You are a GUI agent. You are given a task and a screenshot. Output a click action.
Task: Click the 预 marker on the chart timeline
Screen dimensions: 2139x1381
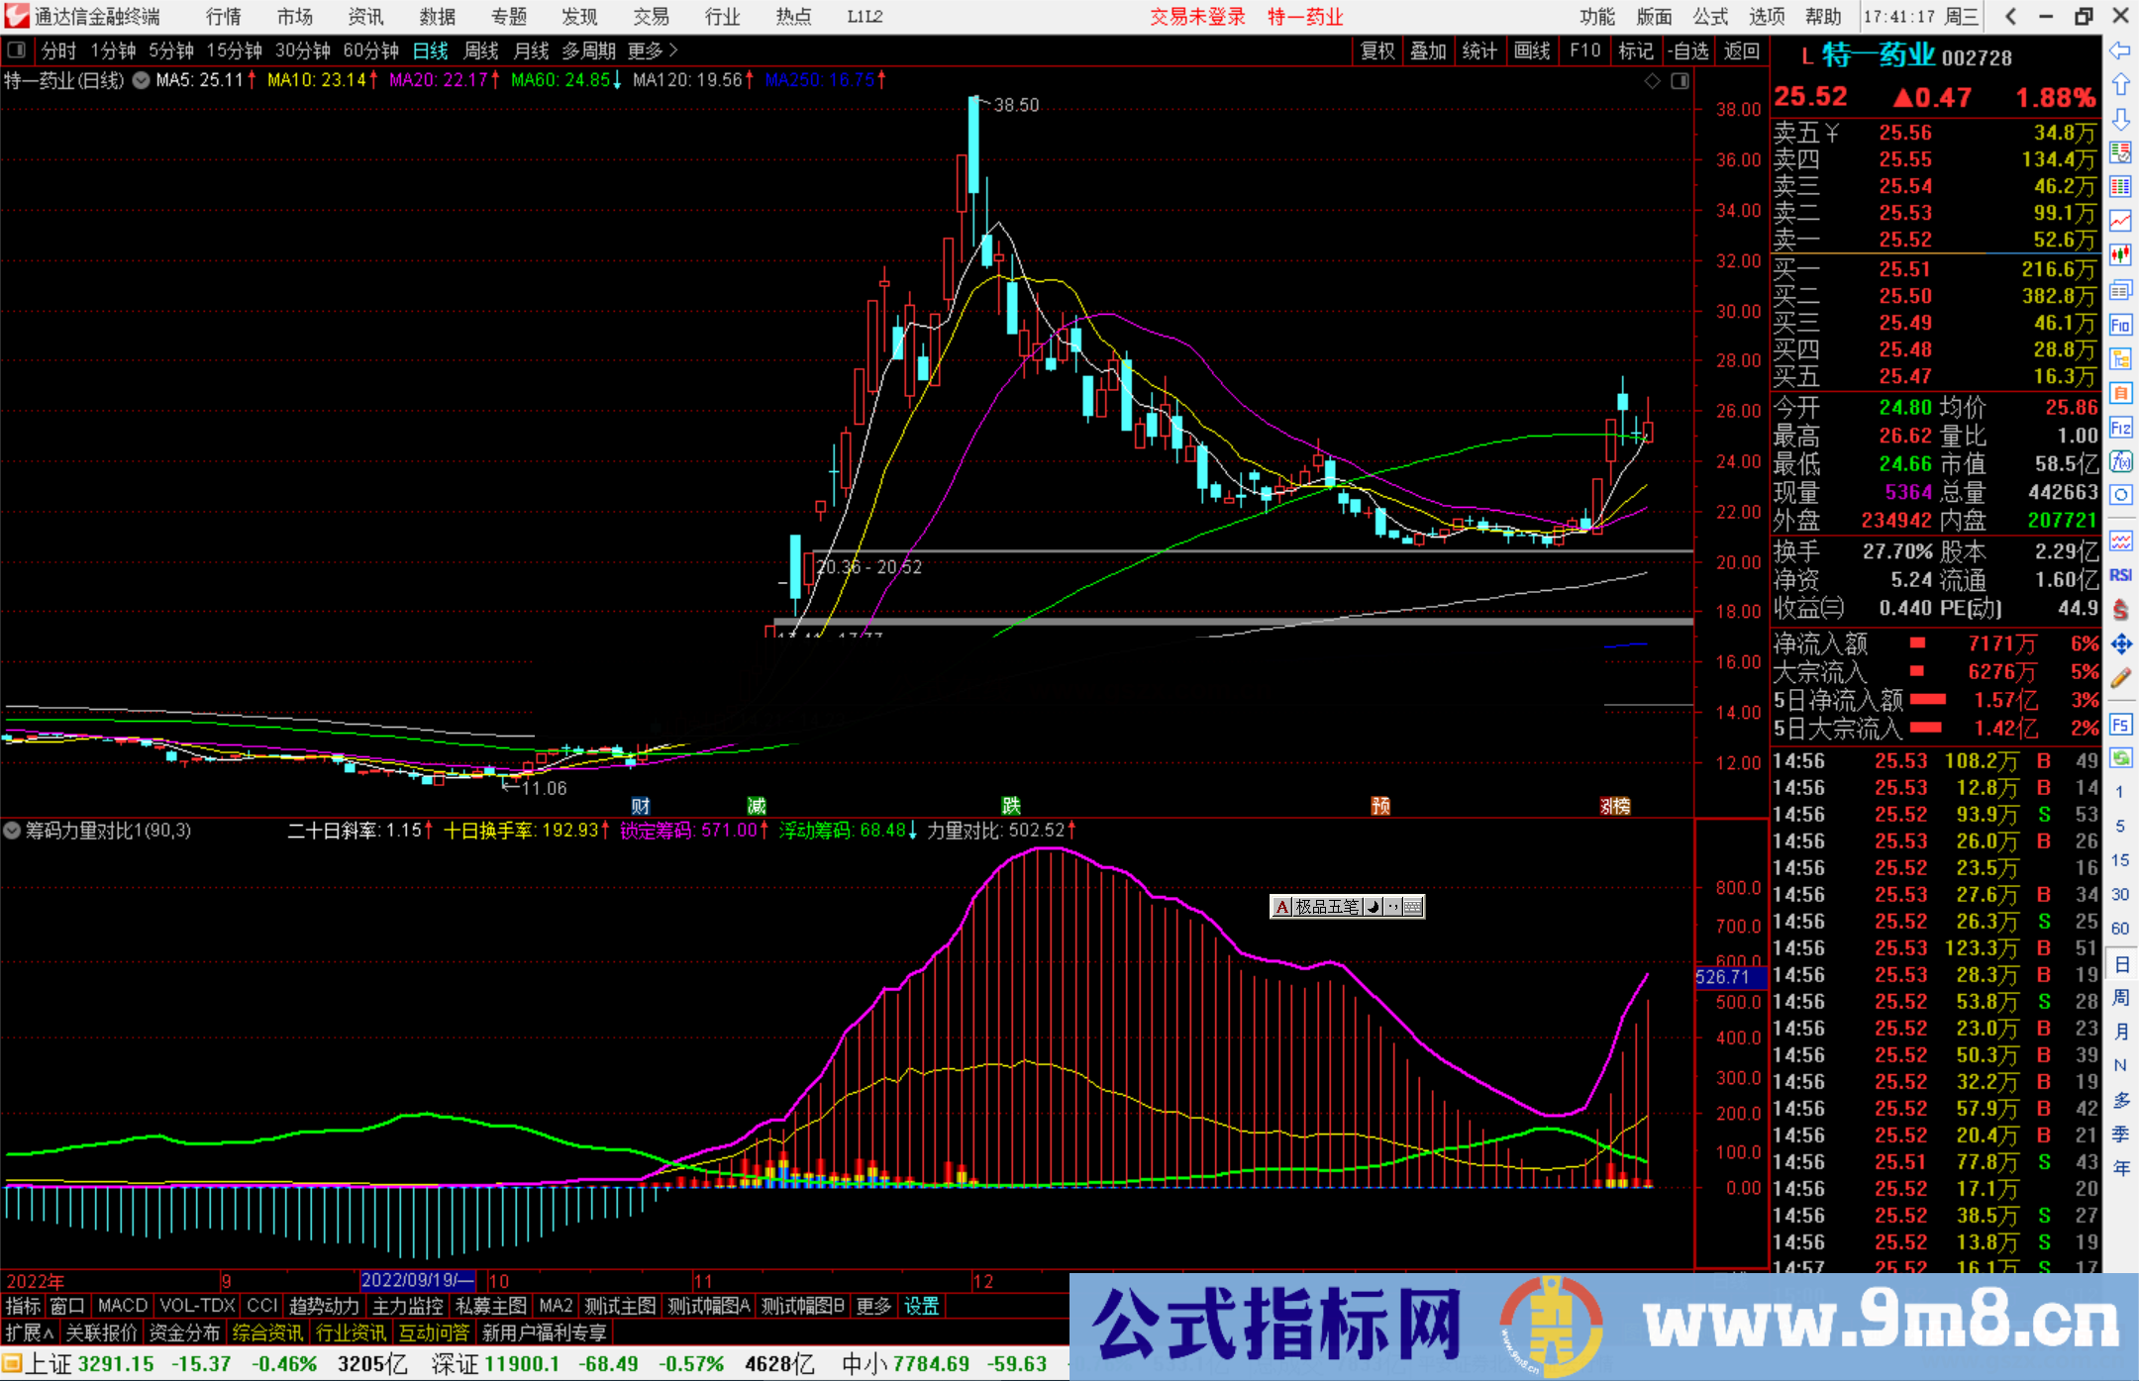1380,806
